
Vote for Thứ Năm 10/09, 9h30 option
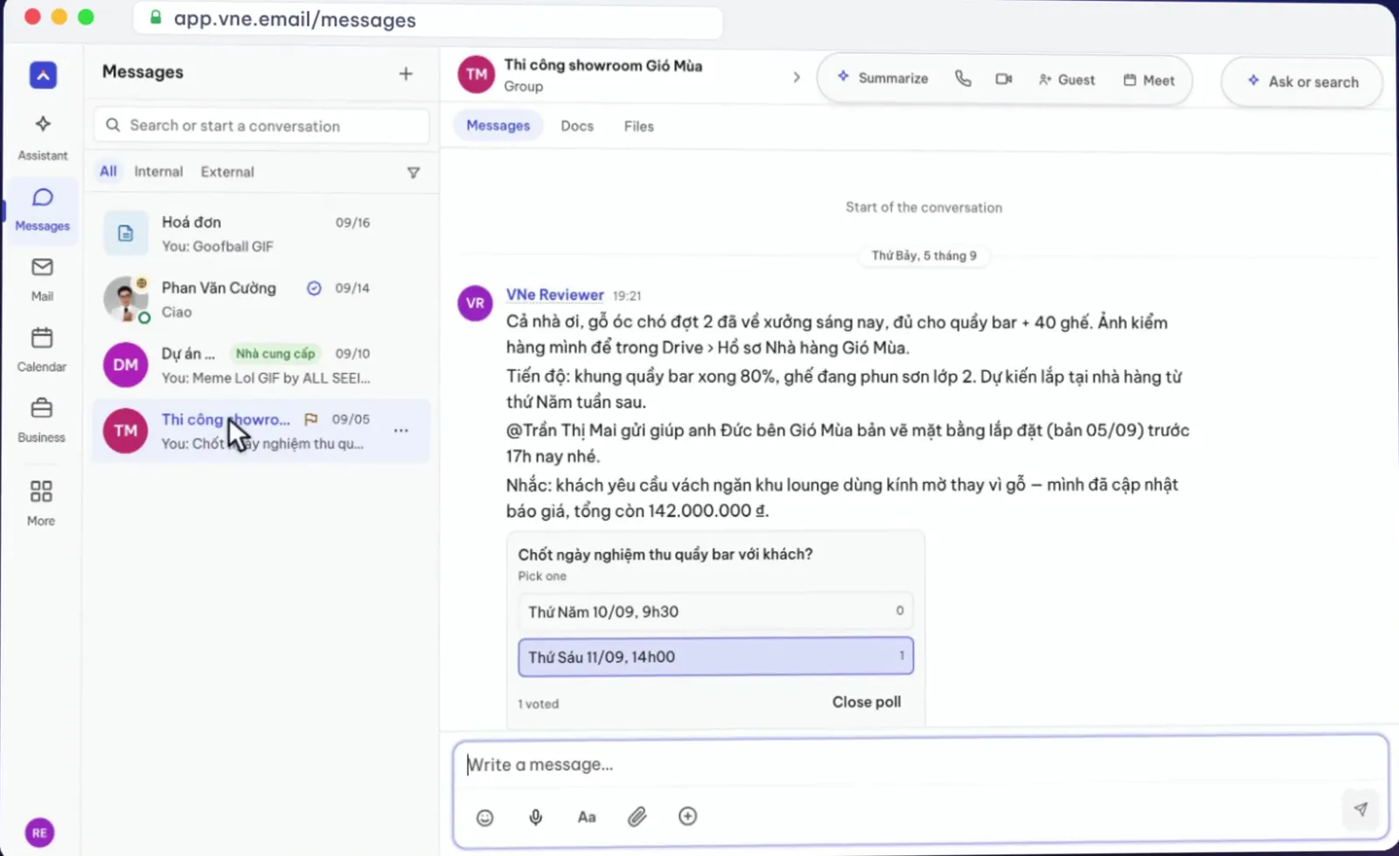(715, 611)
